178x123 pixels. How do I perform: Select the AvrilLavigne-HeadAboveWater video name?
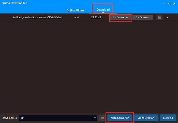coord(37,17)
